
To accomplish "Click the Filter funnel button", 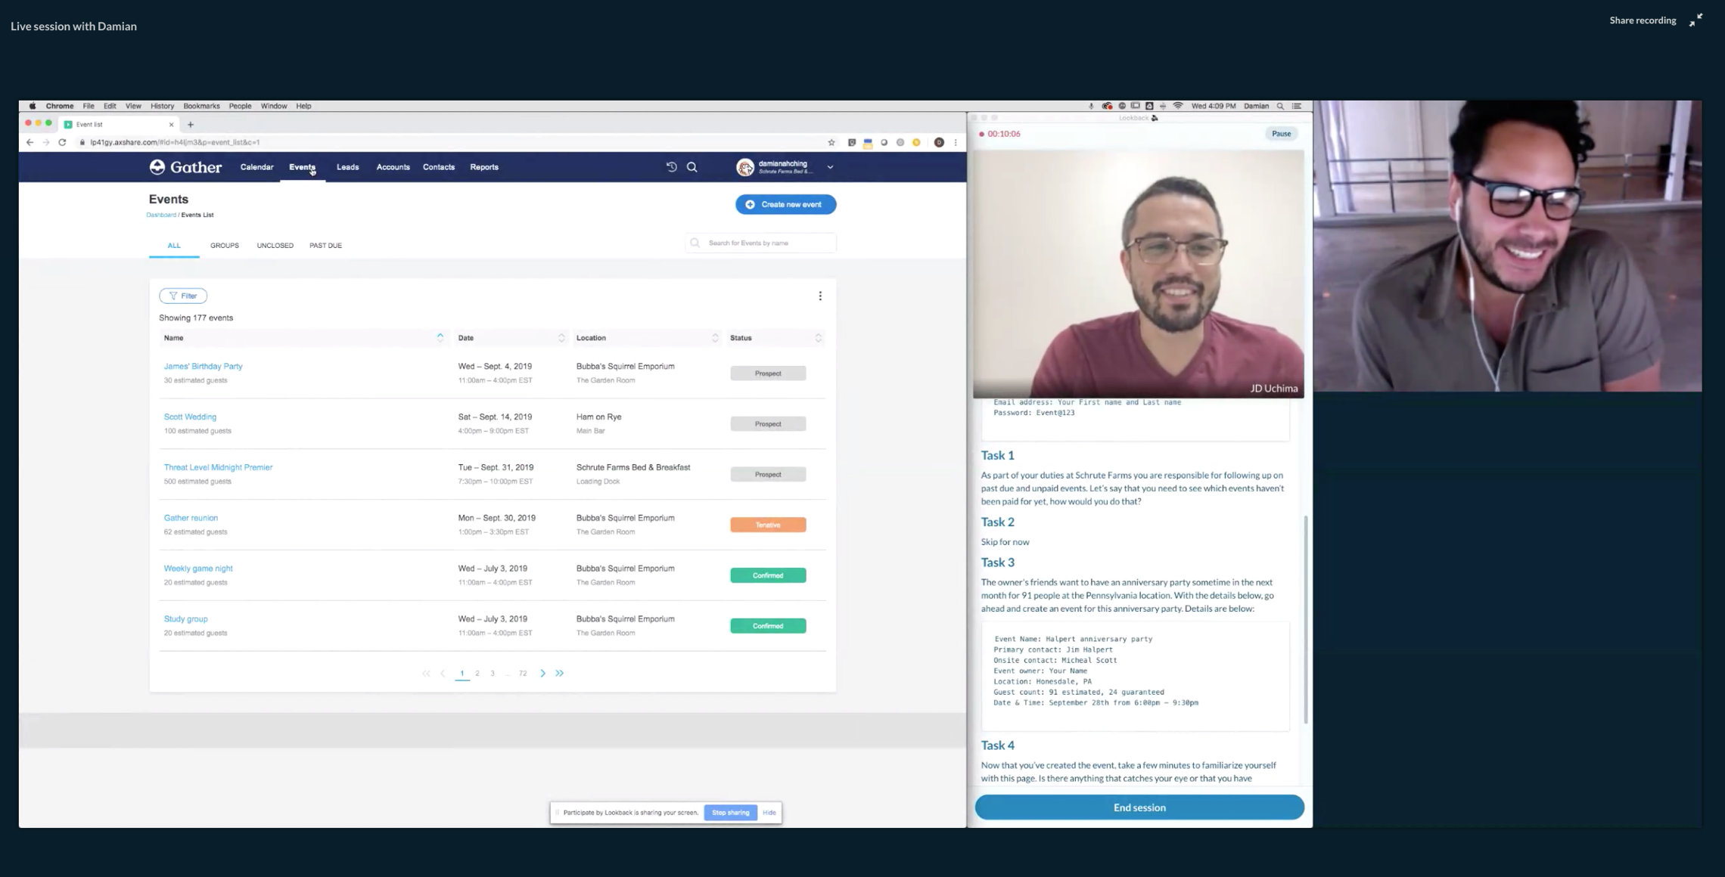I will click(183, 296).
